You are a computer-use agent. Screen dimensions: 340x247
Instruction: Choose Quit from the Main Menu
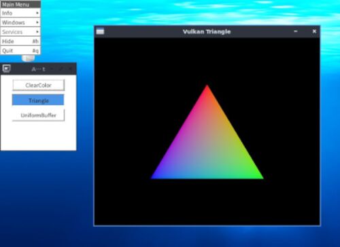tap(20, 50)
